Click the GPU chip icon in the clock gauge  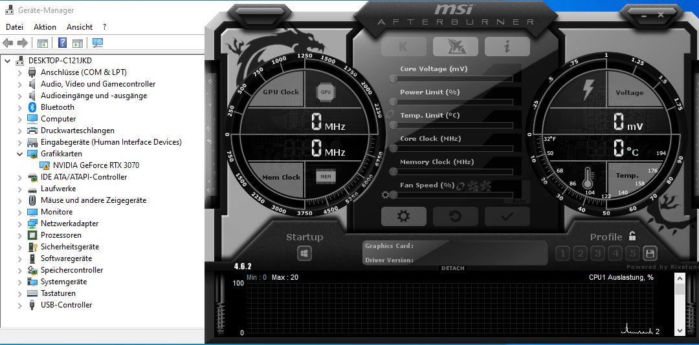tap(326, 92)
